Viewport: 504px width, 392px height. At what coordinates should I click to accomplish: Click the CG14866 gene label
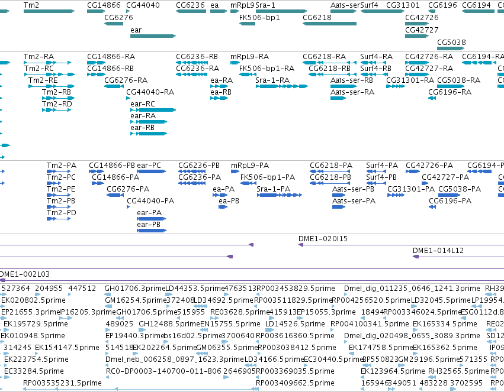point(104,5)
